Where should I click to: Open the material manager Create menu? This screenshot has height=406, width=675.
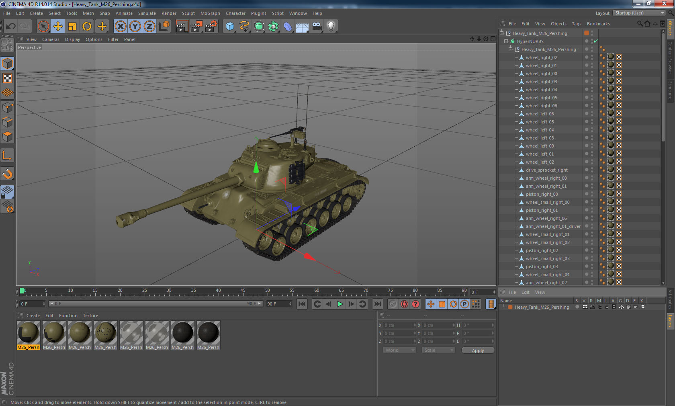click(x=33, y=316)
